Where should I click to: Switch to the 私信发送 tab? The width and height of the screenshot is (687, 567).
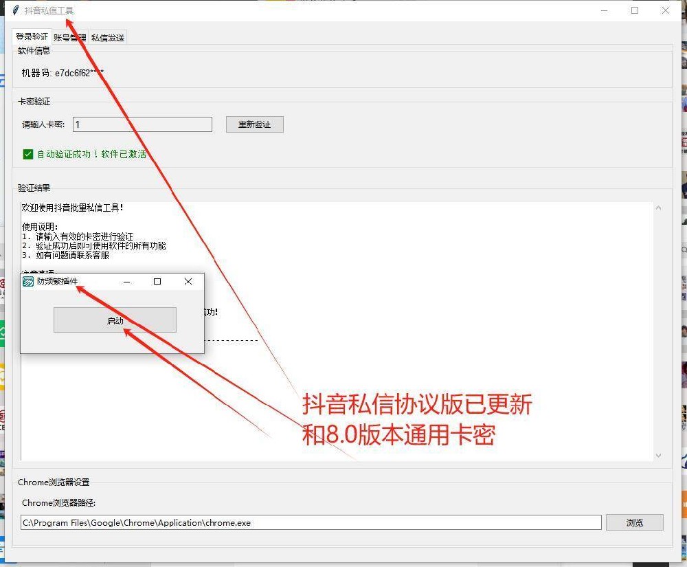pyautogui.click(x=106, y=37)
